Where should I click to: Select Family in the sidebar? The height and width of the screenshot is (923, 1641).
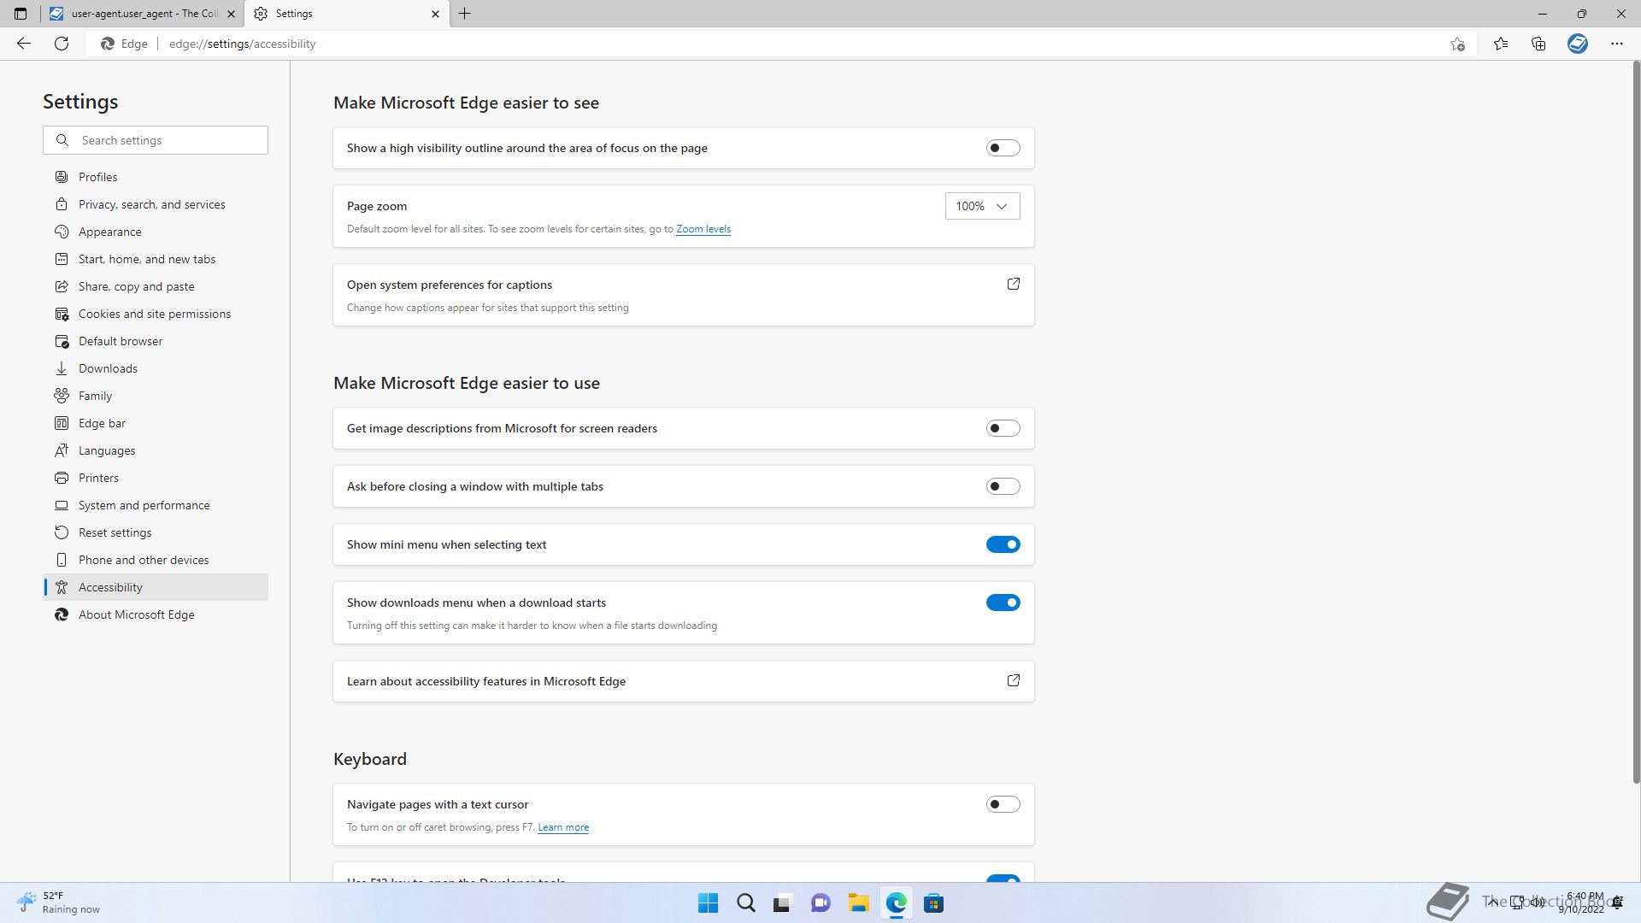coord(156,396)
